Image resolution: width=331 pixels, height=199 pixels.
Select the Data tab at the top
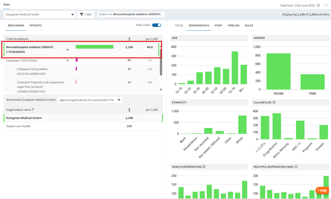coord(6,4)
